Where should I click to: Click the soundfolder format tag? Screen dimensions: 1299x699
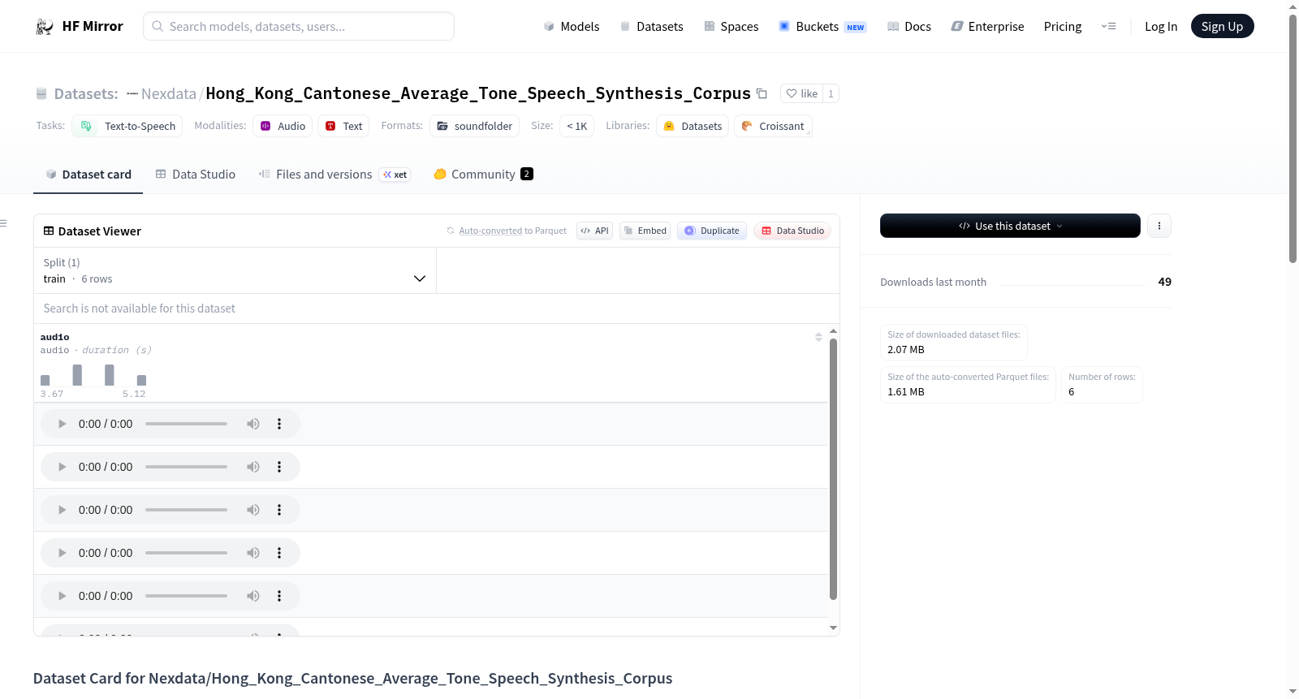(475, 126)
